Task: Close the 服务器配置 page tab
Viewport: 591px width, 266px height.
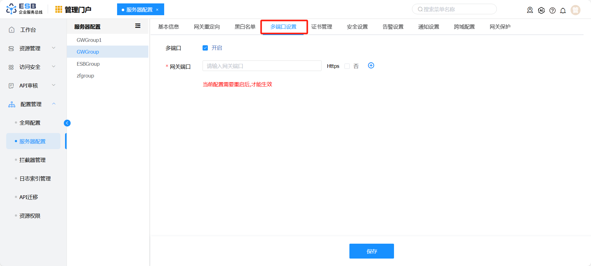Action: 157,10
